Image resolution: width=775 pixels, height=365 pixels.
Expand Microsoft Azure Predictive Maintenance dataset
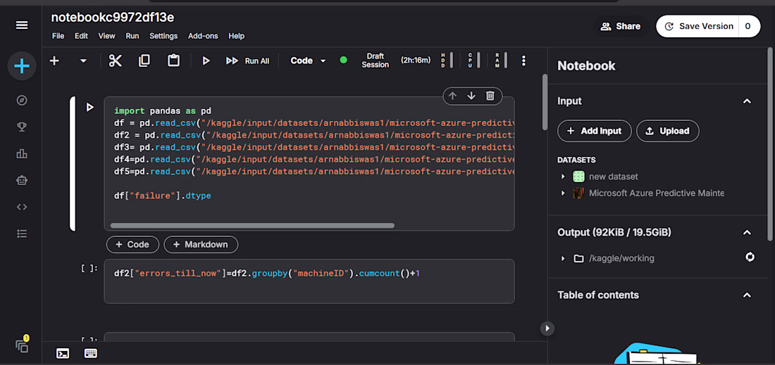click(x=563, y=193)
